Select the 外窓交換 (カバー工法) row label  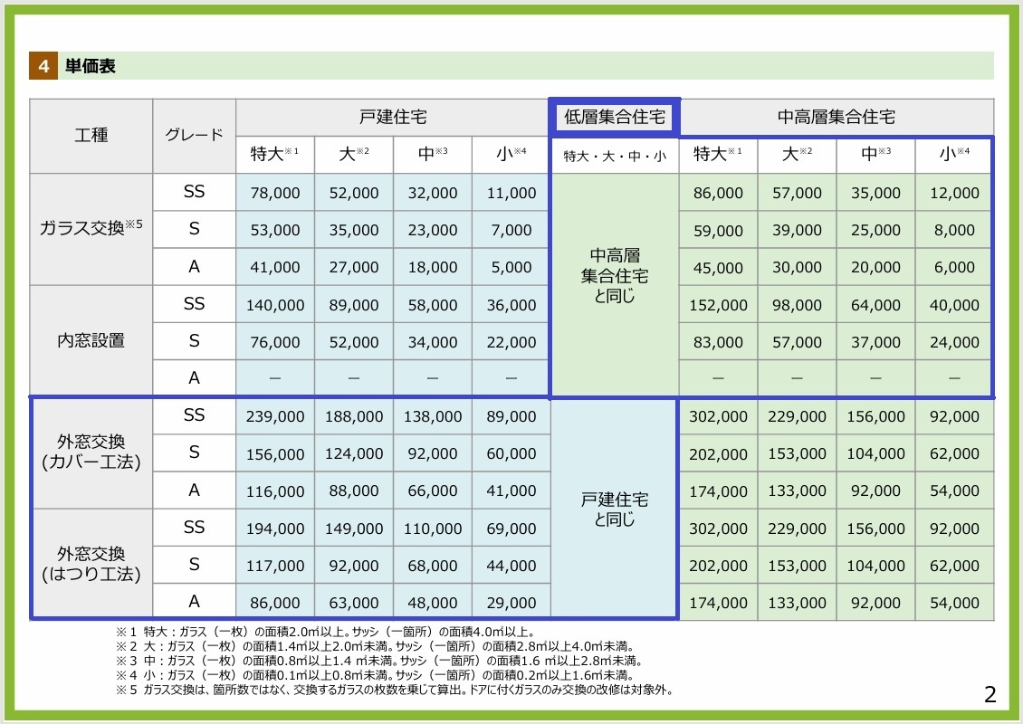(x=91, y=452)
